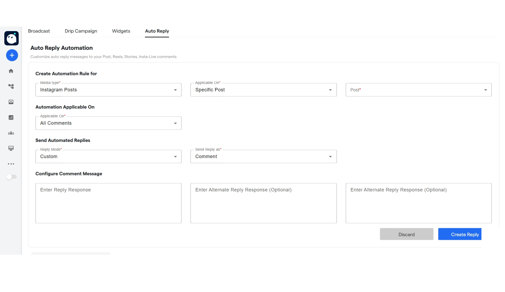Open the contacts group icon in sidebar
Image resolution: width=505 pixels, height=292 pixels.
click(x=11, y=133)
